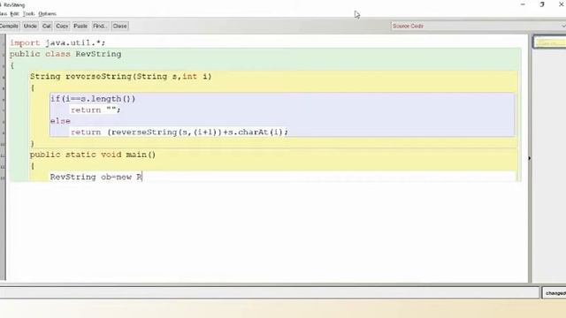Open the Options menu
The width and height of the screenshot is (566, 318).
click(47, 14)
